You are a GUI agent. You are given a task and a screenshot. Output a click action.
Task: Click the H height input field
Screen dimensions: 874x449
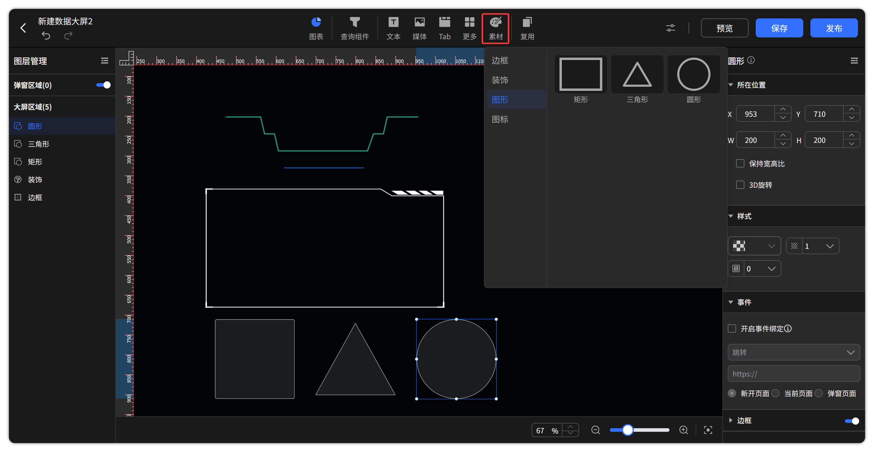pyautogui.click(x=824, y=140)
